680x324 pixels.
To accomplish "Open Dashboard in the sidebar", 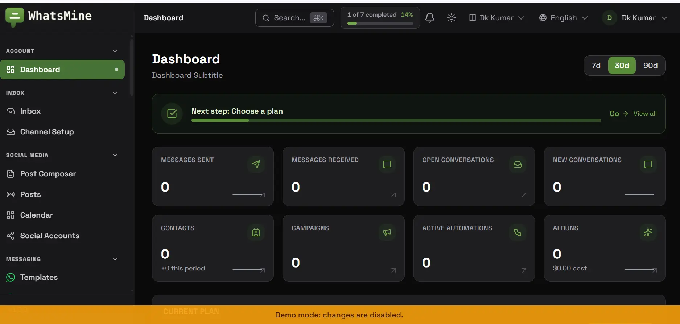I will point(62,70).
